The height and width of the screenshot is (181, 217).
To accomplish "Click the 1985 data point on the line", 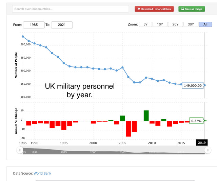I will click(x=23, y=37).
